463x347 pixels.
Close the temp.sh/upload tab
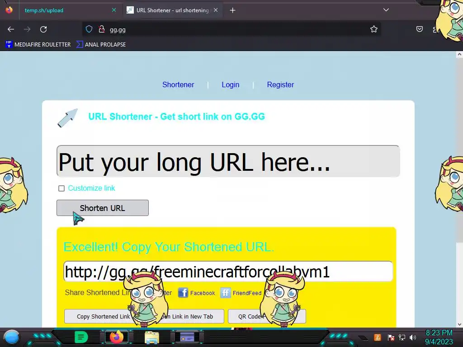113,10
